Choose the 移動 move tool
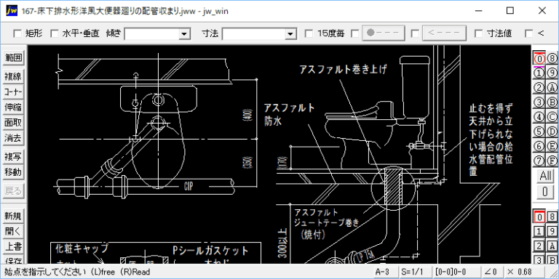Viewport: 559px width, 279px height. tap(13, 172)
